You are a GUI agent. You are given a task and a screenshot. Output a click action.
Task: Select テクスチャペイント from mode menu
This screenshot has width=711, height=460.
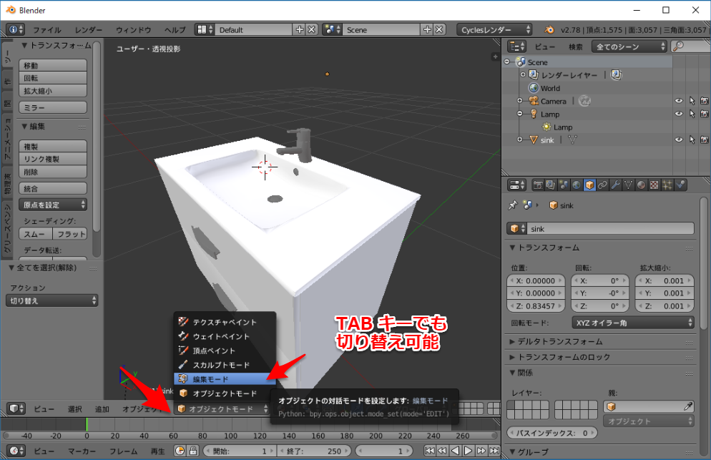[225, 322]
